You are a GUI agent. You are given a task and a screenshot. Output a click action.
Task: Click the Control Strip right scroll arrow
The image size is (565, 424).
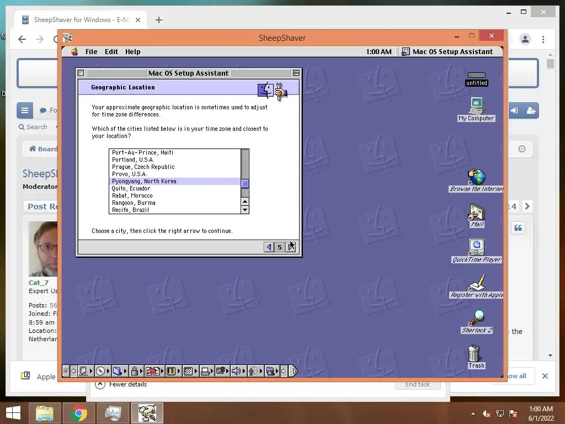click(x=284, y=371)
